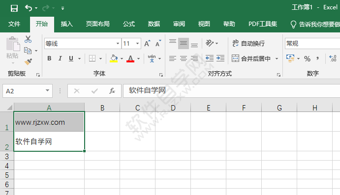The width and height of the screenshot is (340, 195).
Task: Click the Center horizontally icon
Action: coord(184,58)
